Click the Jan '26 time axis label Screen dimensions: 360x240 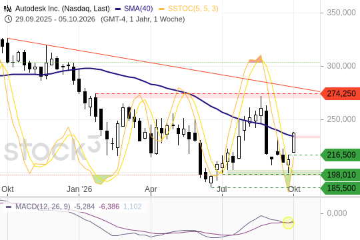[x=79, y=189]
